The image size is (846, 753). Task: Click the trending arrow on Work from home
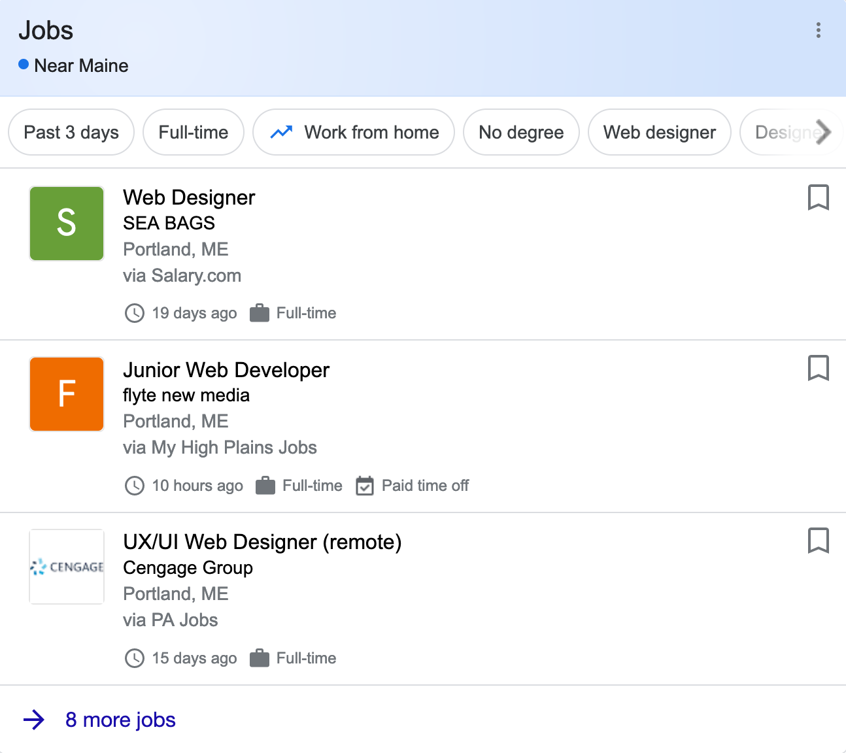280,132
